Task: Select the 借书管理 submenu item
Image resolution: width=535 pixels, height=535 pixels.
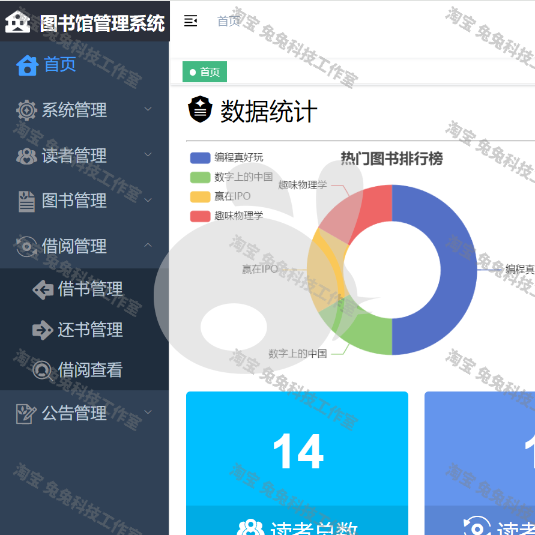Action: (x=84, y=289)
